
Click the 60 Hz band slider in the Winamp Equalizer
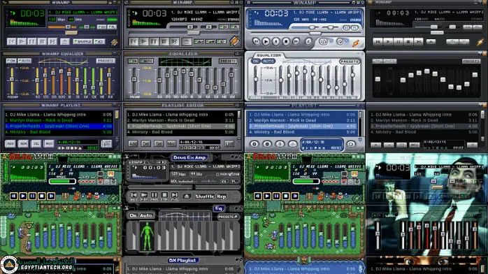click(x=37, y=81)
